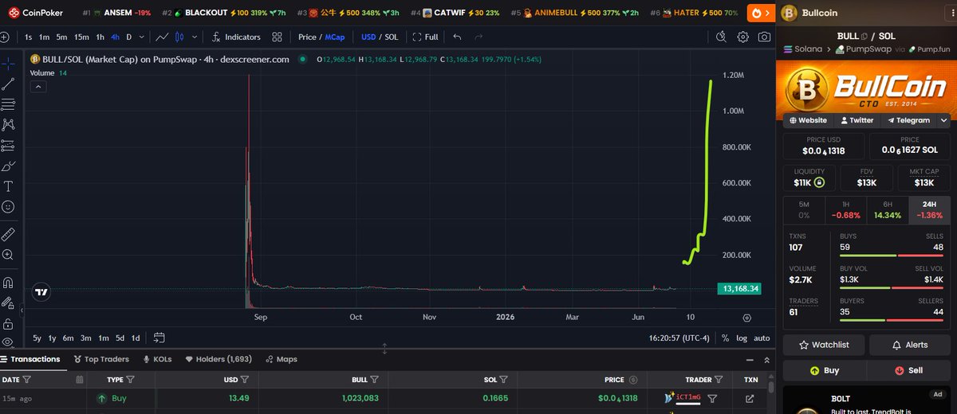Open the forecasting and measurement tools
Screen dimensions: 957x414
[9, 146]
